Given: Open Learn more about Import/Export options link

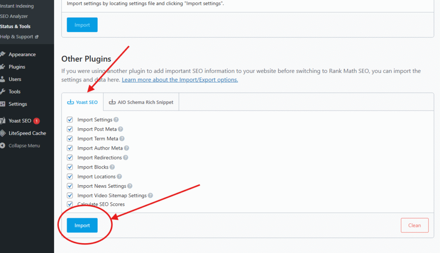Looking at the screenshot, I should tap(180, 80).
